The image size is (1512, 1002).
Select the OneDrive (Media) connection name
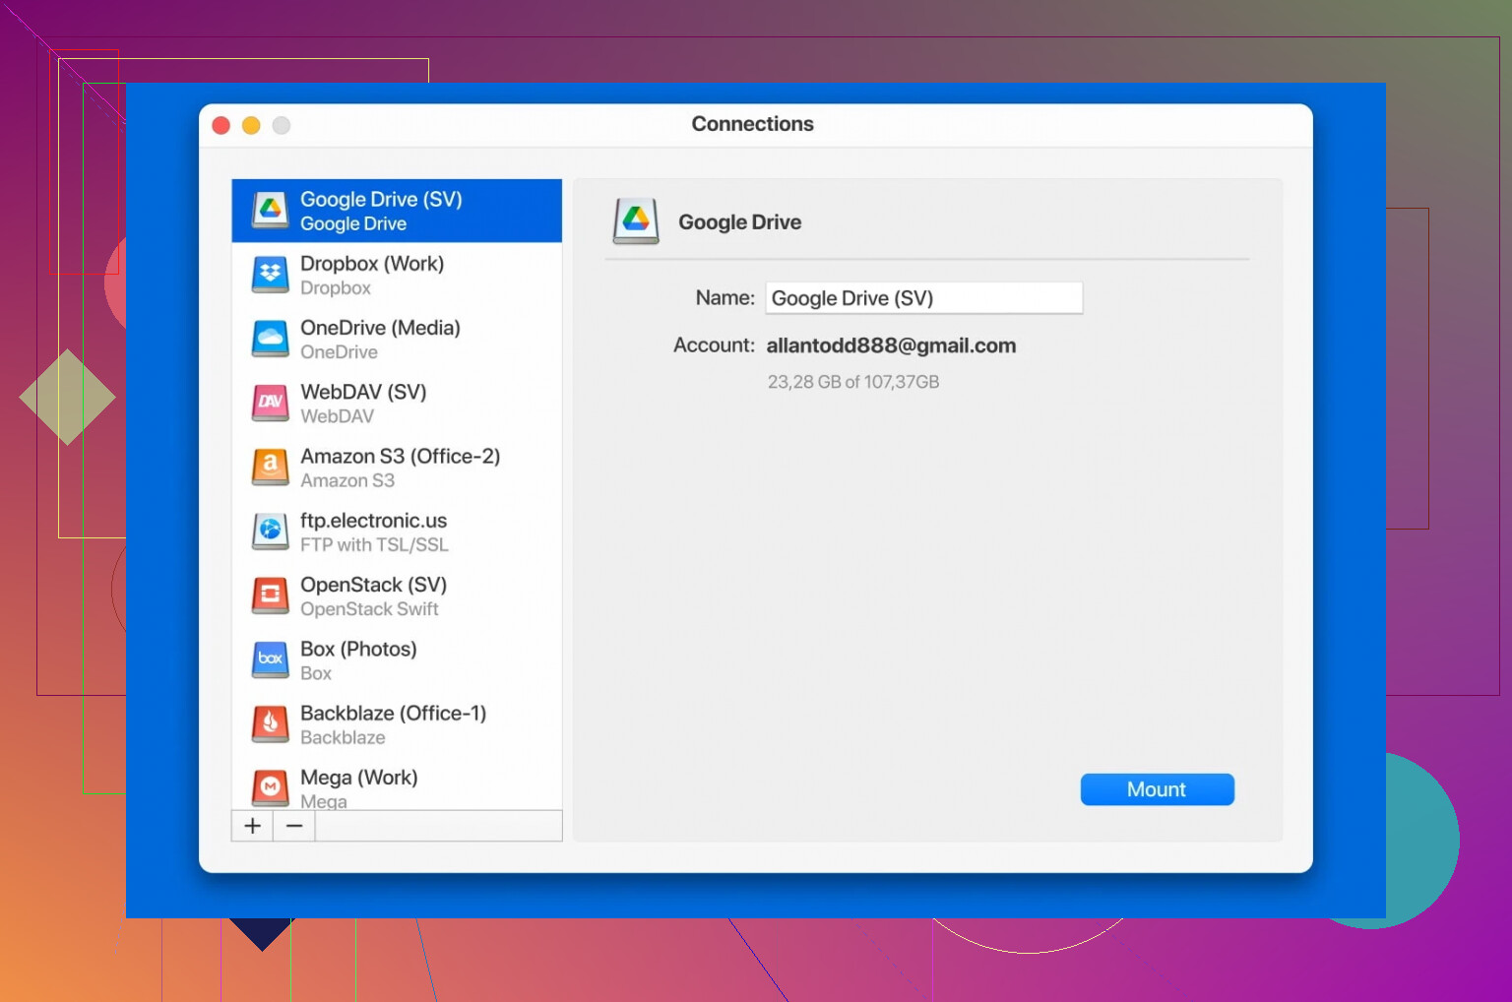pos(380,328)
